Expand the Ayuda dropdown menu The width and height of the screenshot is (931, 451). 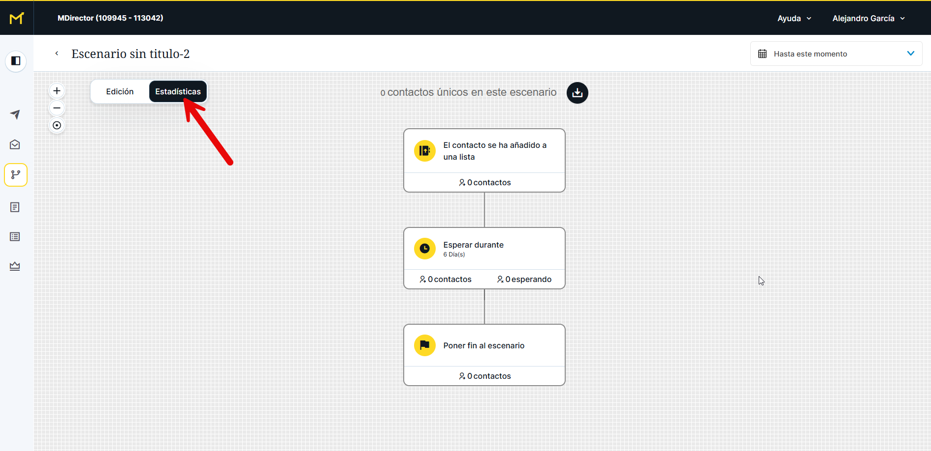tap(794, 19)
